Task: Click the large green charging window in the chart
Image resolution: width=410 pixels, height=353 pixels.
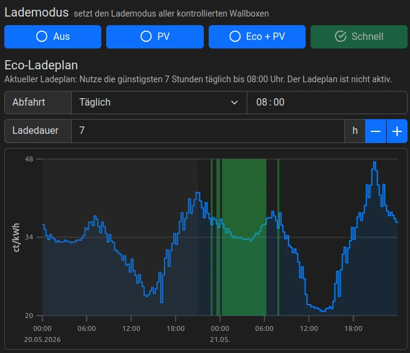Action: click(244, 236)
